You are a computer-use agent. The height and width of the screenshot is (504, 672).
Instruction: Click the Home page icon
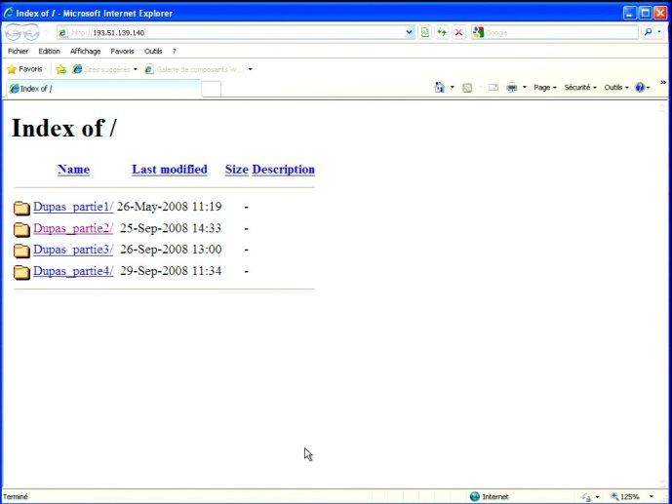tap(439, 88)
